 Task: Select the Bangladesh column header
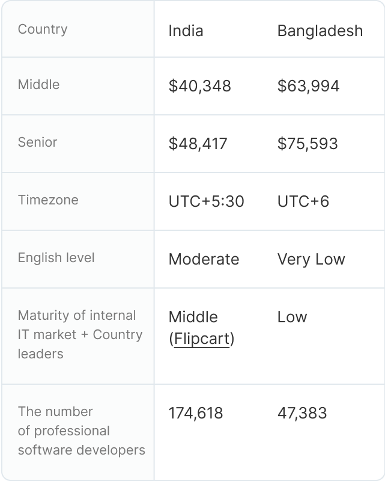coord(320,31)
